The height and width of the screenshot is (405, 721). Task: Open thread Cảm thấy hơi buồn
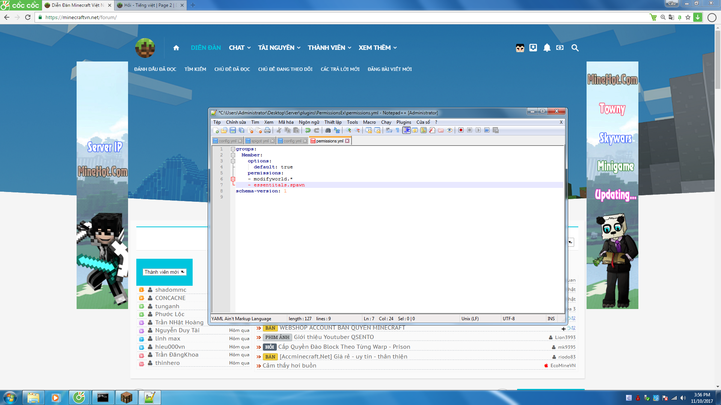[x=289, y=366]
